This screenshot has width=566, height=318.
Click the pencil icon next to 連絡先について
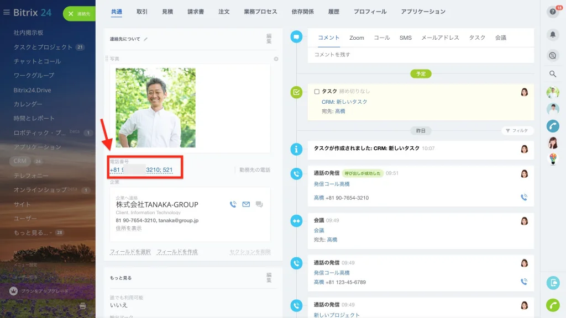(x=145, y=39)
